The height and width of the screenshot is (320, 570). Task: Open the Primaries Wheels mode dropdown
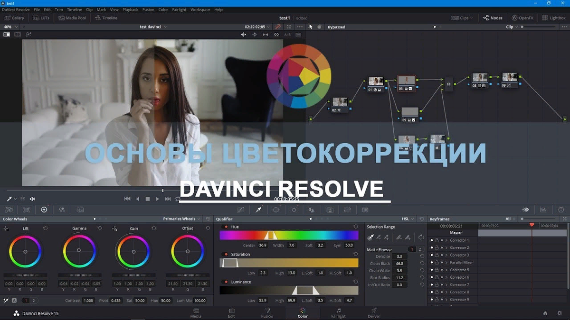tap(182, 219)
